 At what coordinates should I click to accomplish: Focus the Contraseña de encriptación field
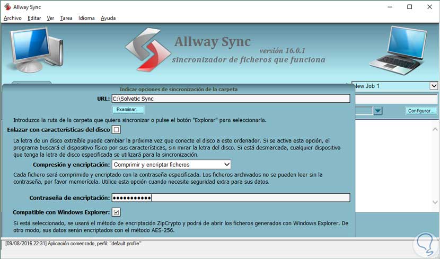click(231, 198)
